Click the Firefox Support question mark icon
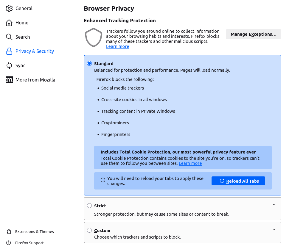 point(9,243)
